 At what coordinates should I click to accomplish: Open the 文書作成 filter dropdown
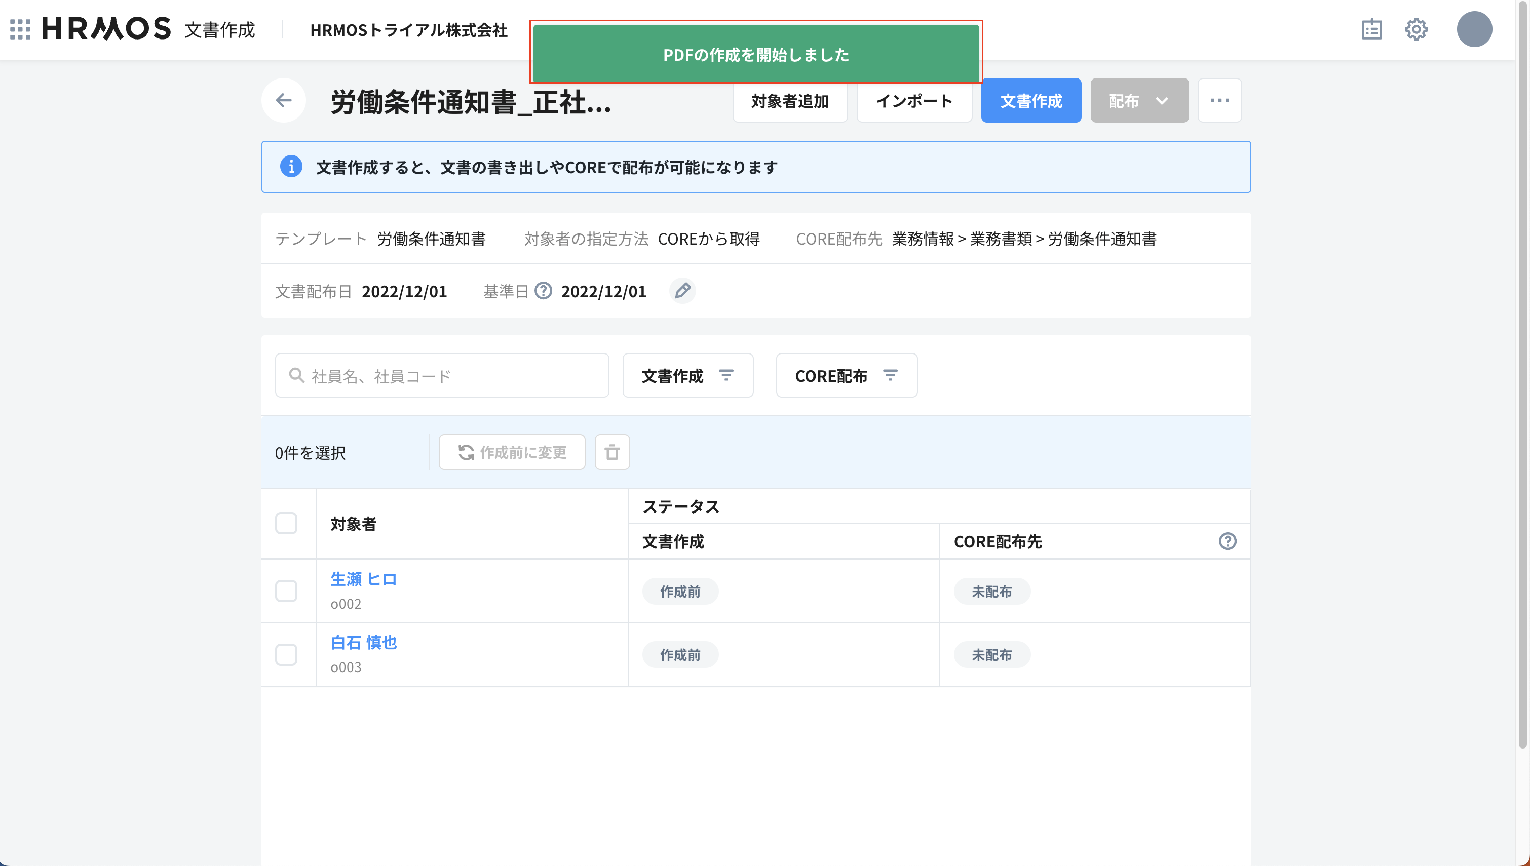687,376
